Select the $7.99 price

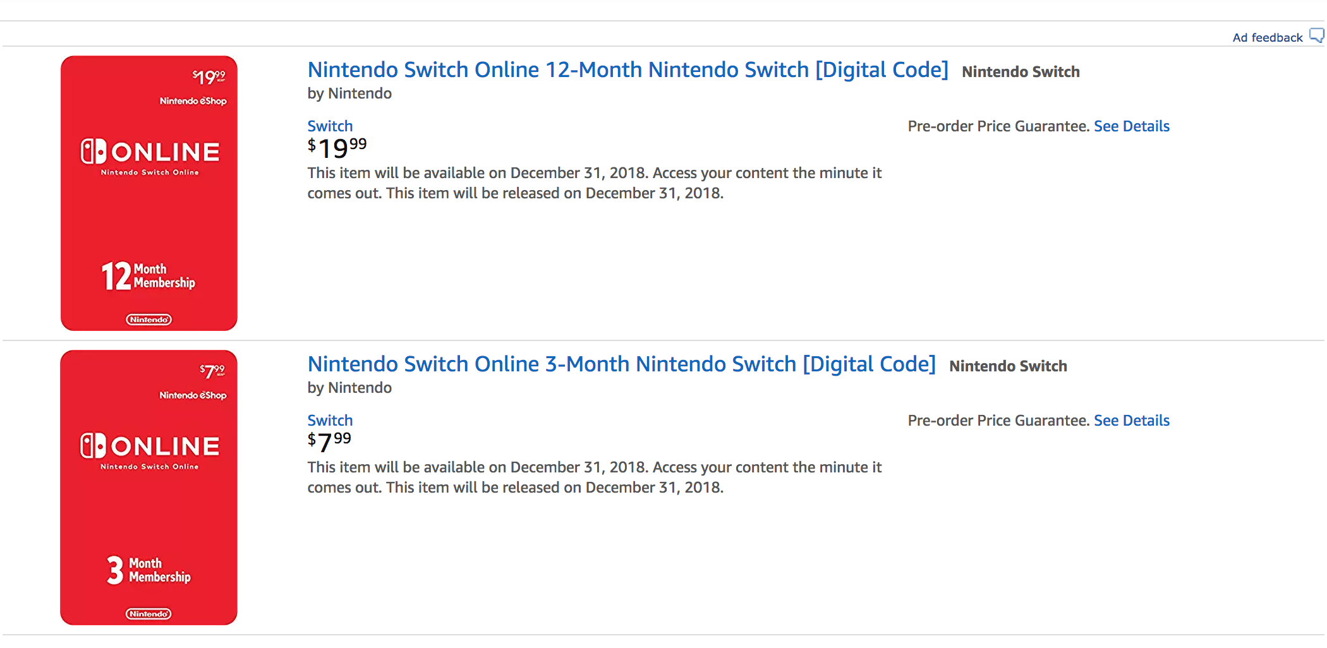point(329,442)
